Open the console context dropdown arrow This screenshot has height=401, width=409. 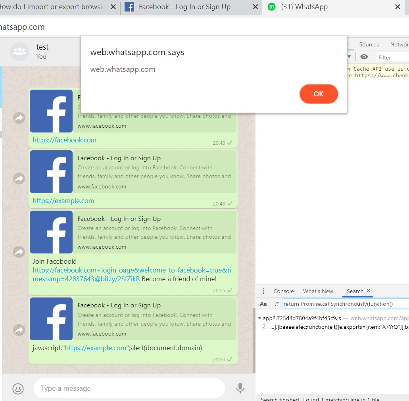coord(349,57)
